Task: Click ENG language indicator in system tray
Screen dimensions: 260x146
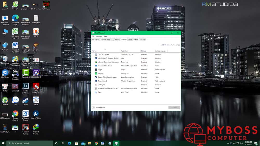Action: point(242,143)
